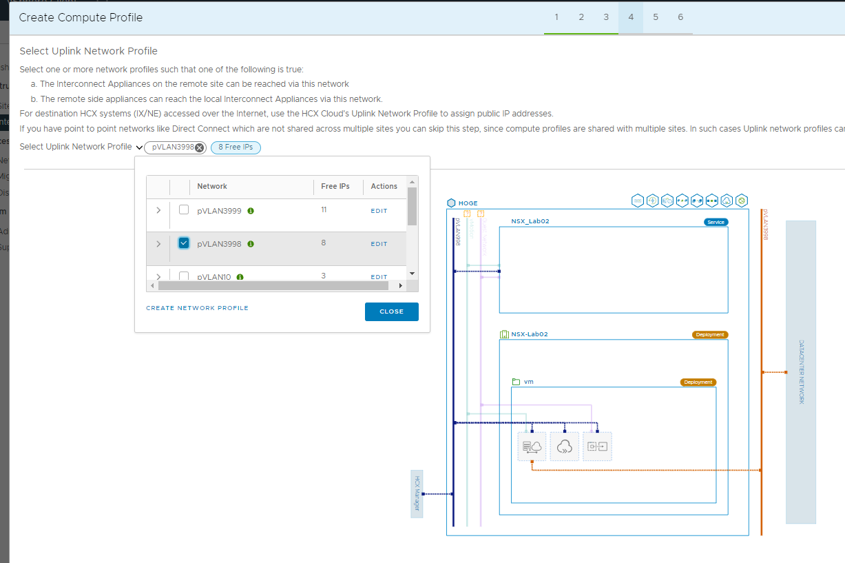This screenshot has width=845, height=563.
Task: Check the pVLAN10 network checkbox
Action: (x=184, y=276)
